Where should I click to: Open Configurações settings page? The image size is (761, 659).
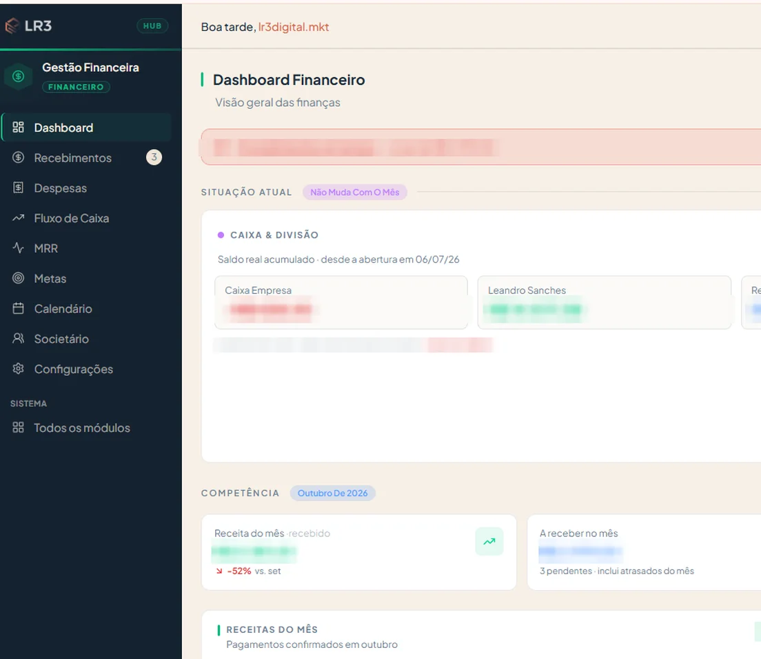87,369
